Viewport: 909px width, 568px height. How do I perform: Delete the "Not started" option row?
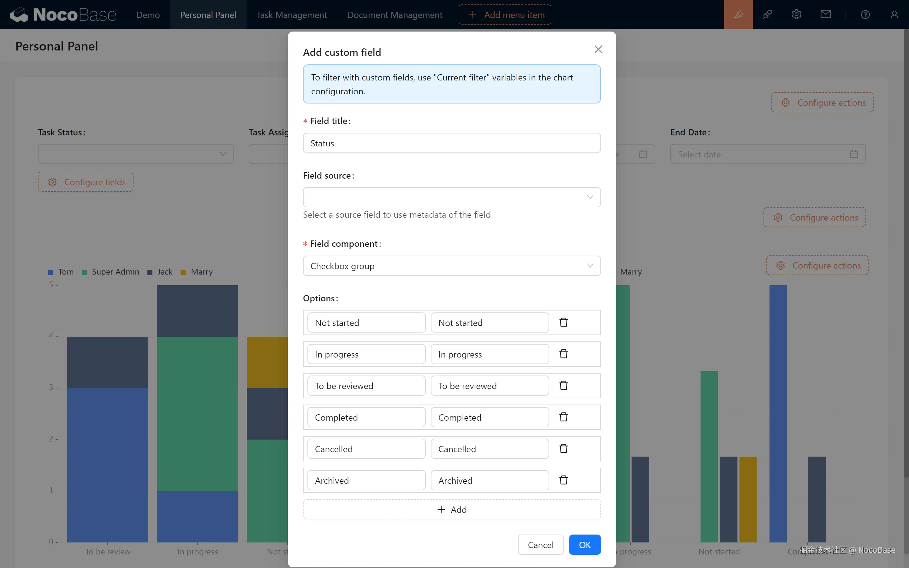click(563, 322)
